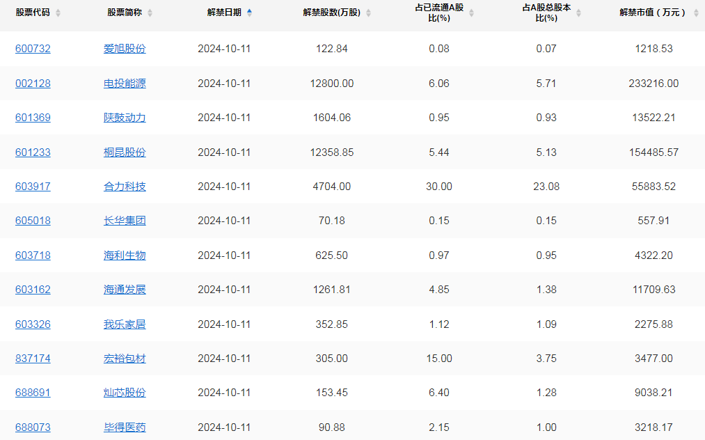Select the 30.00 circulating share percentage
The height and width of the screenshot is (440, 705).
click(x=439, y=187)
